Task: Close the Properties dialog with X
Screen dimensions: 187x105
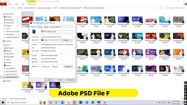Action: click(74, 23)
